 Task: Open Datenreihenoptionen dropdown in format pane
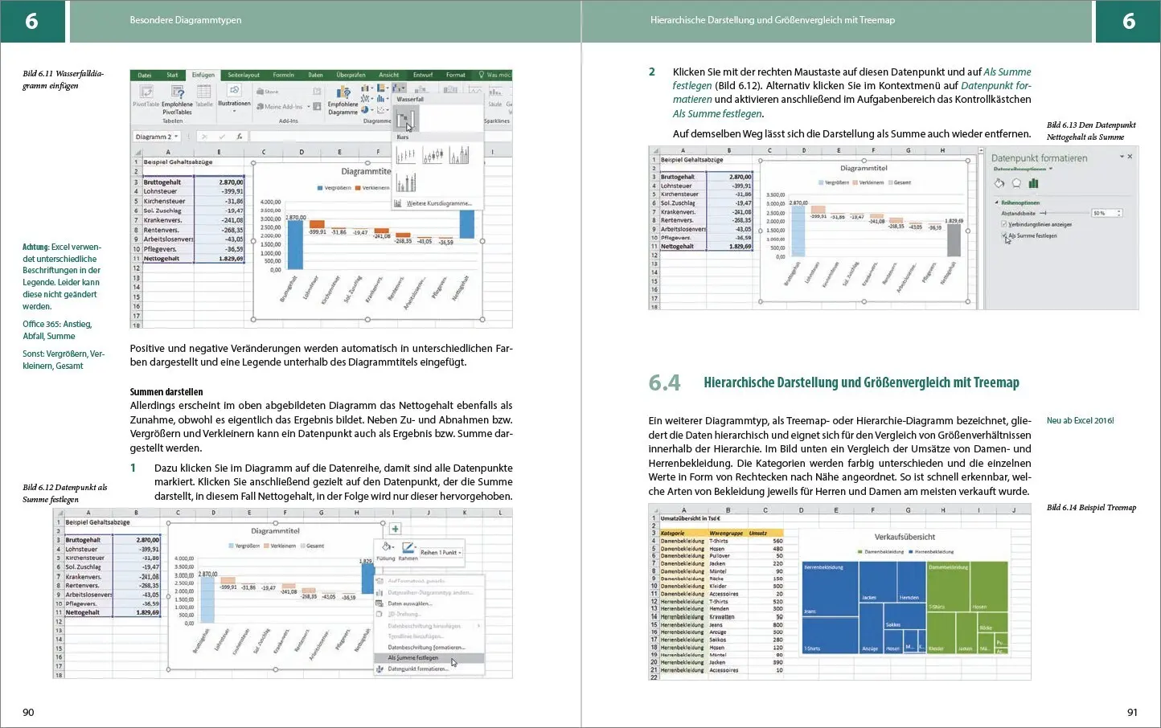tap(1050, 169)
